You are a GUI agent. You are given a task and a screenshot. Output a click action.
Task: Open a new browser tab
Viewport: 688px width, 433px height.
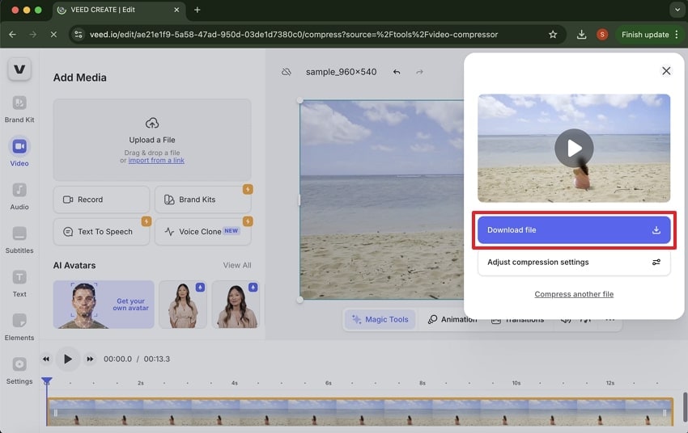(x=197, y=10)
